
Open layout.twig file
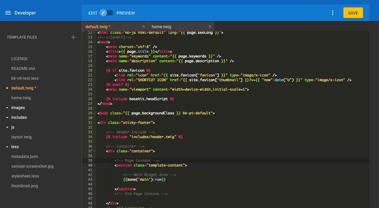pos(21,137)
